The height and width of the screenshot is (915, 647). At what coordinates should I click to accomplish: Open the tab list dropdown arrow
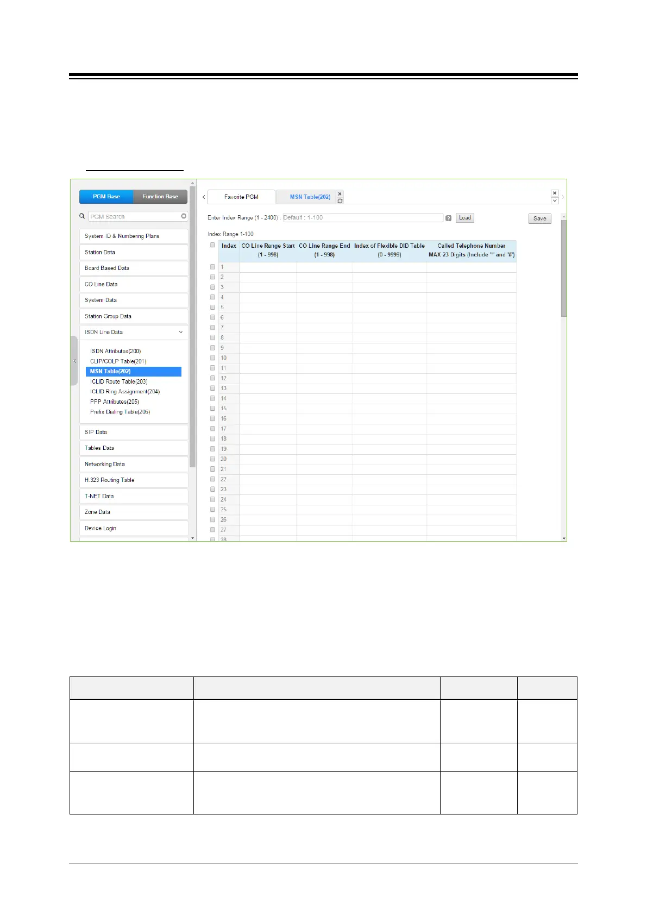coord(555,200)
